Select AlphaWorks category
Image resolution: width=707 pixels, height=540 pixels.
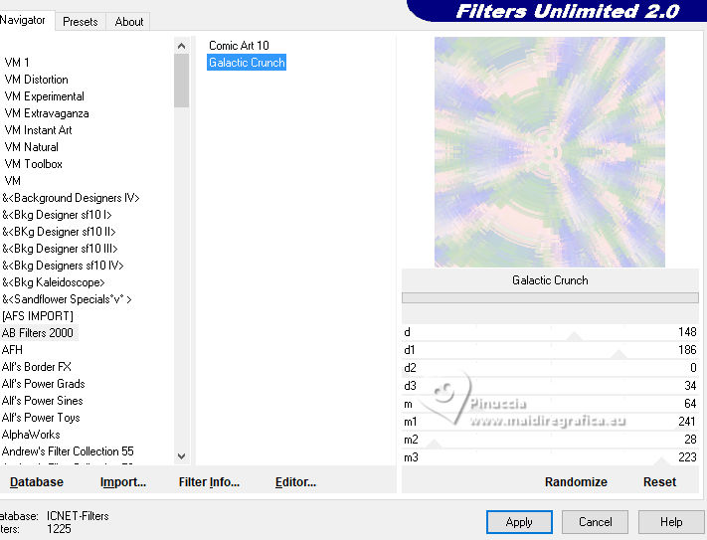[x=31, y=435]
